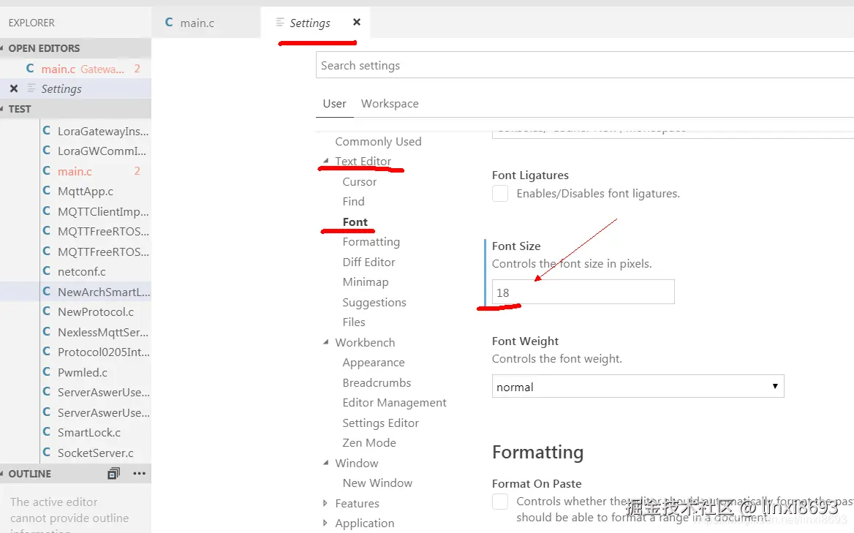Open the Font Weight dropdown
854x533 pixels.
638,387
